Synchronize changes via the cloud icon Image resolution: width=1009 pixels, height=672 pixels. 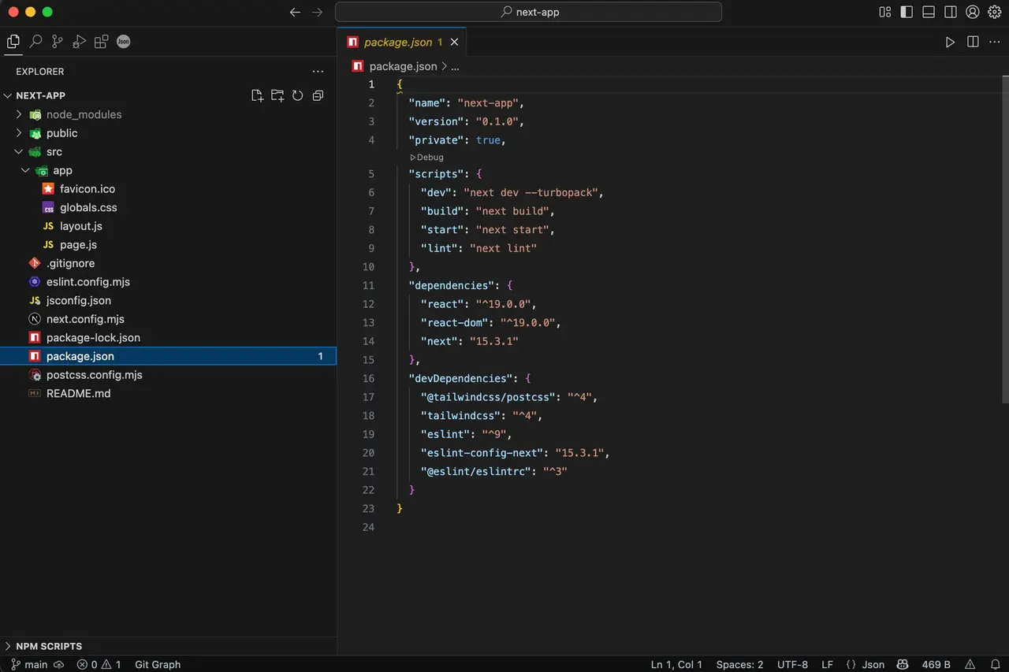[59, 664]
